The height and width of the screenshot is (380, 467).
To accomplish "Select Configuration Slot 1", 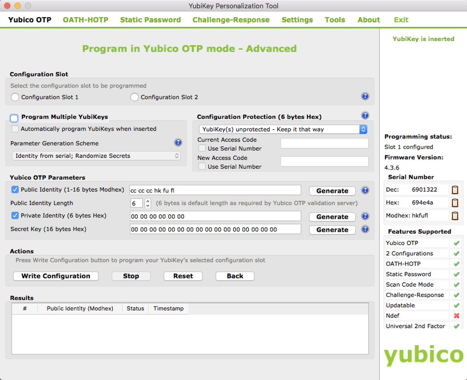I will click(x=15, y=97).
